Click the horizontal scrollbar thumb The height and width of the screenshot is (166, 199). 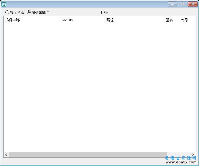click(x=88, y=154)
